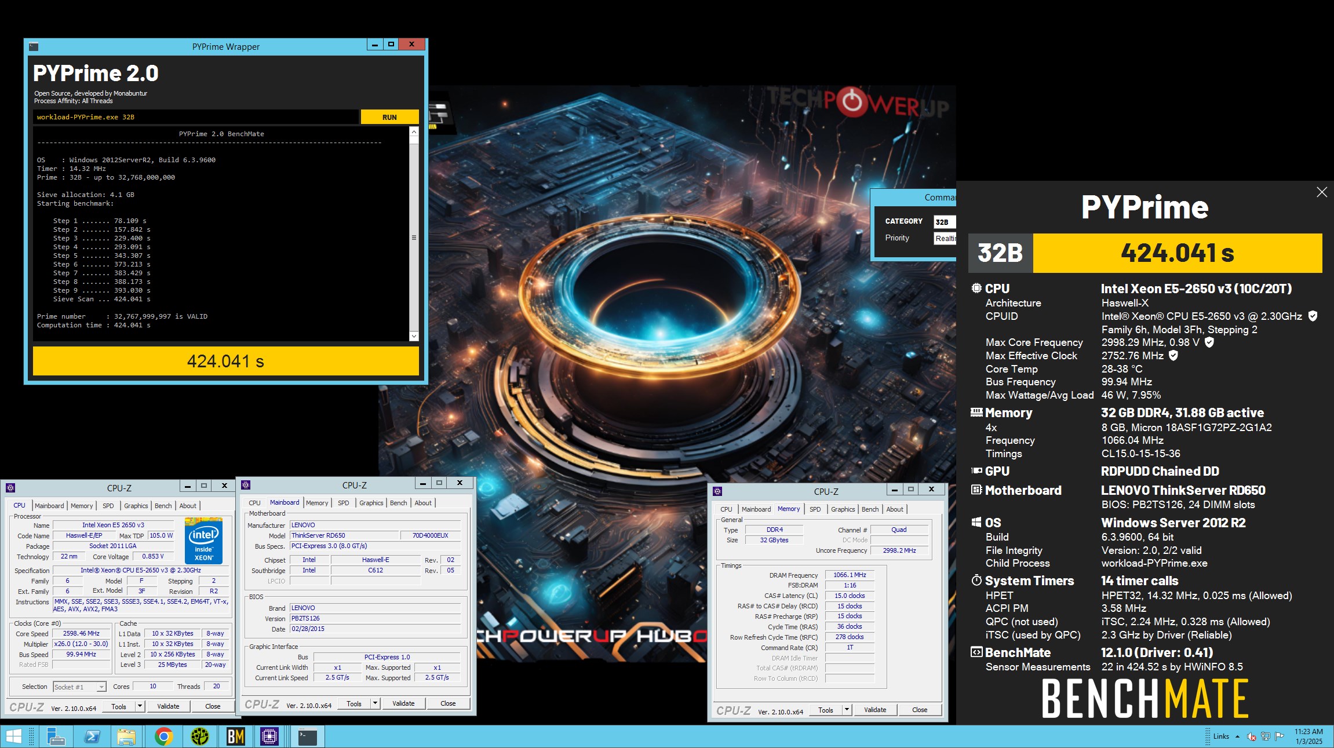Click the shield next to Max Core Frequency
1334x748 pixels.
coord(1209,342)
